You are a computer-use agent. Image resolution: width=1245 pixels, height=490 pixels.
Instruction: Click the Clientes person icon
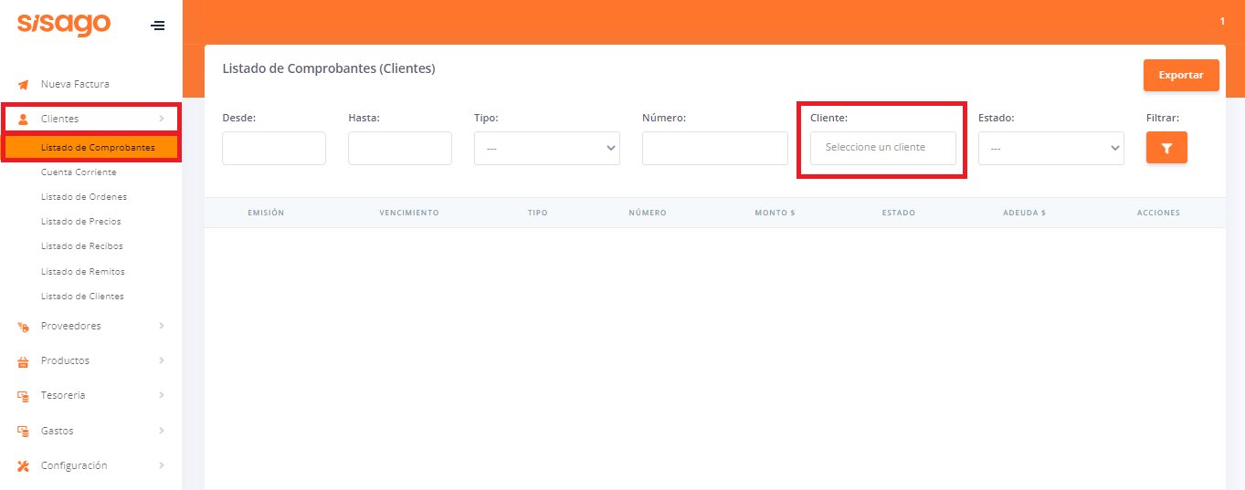[x=24, y=120]
